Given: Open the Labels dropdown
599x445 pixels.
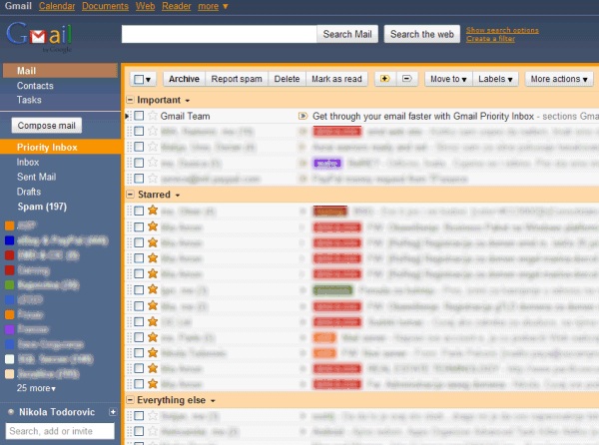Looking at the screenshot, I should click(495, 78).
